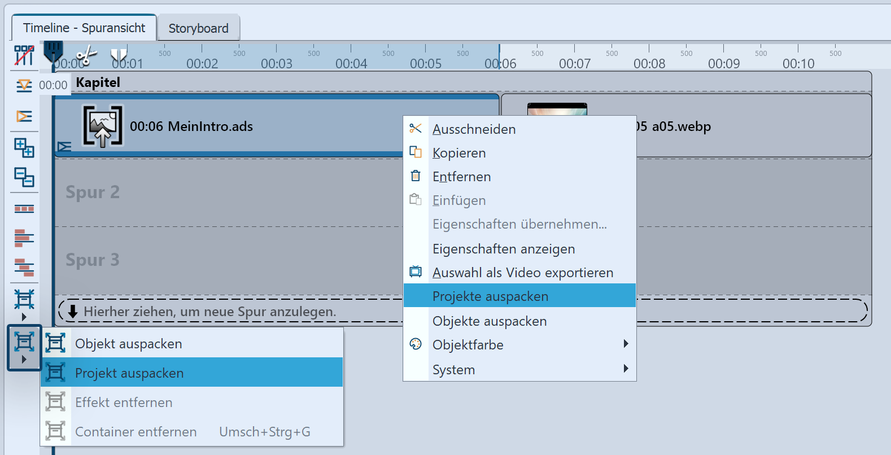Toggle the sideways expand track icon

coord(24,116)
